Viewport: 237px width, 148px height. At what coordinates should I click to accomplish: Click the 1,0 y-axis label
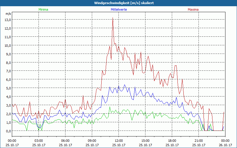9,122
